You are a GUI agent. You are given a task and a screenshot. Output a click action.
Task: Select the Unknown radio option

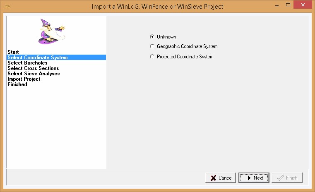(x=152, y=37)
